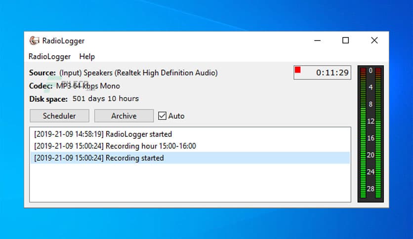Minimize the RadioLogger window
Screen dimensions: 413x239
click(317, 40)
